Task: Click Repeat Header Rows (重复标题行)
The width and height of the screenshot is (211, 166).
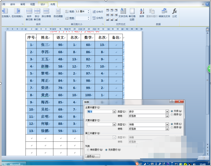Action: click(x=152, y=13)
